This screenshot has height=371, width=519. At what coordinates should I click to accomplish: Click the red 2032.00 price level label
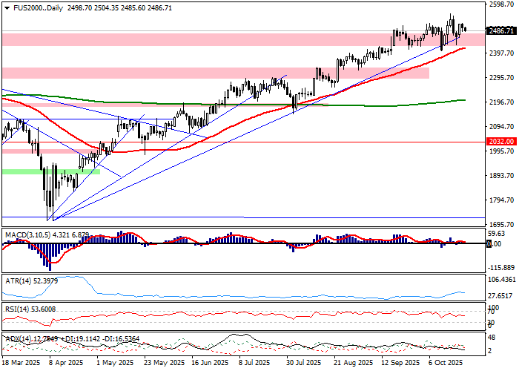pyautogui.click(x=500, y=141)
